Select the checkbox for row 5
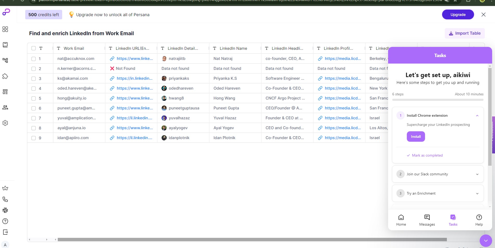Screen dimensions: 495x248 coord(34,98)
